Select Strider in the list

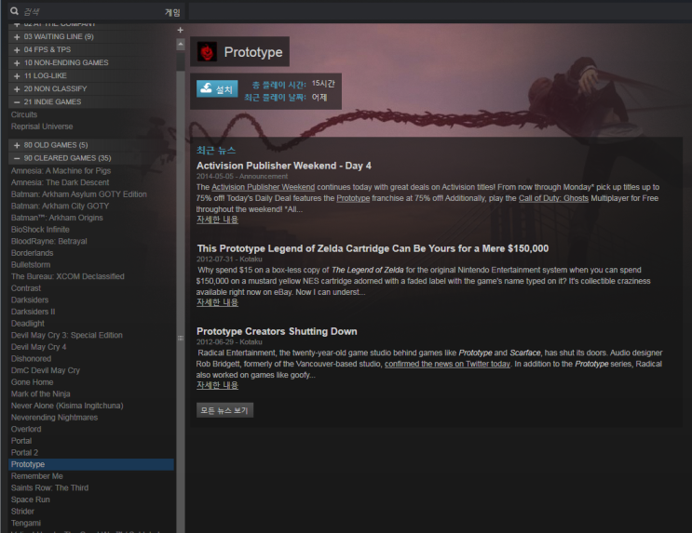tap(22, 512)
